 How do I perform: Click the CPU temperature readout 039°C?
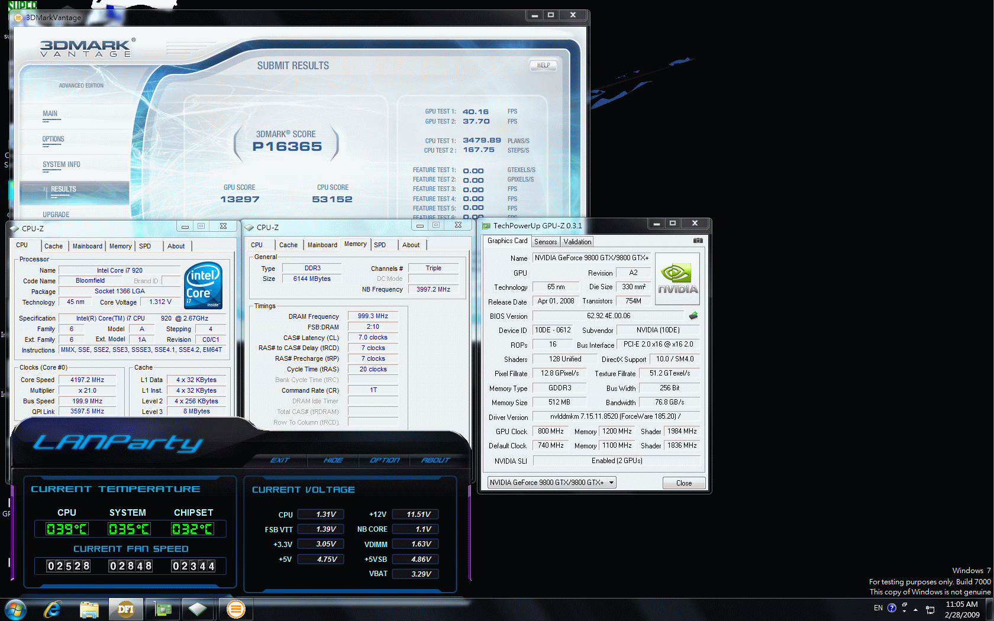(67, 529)
